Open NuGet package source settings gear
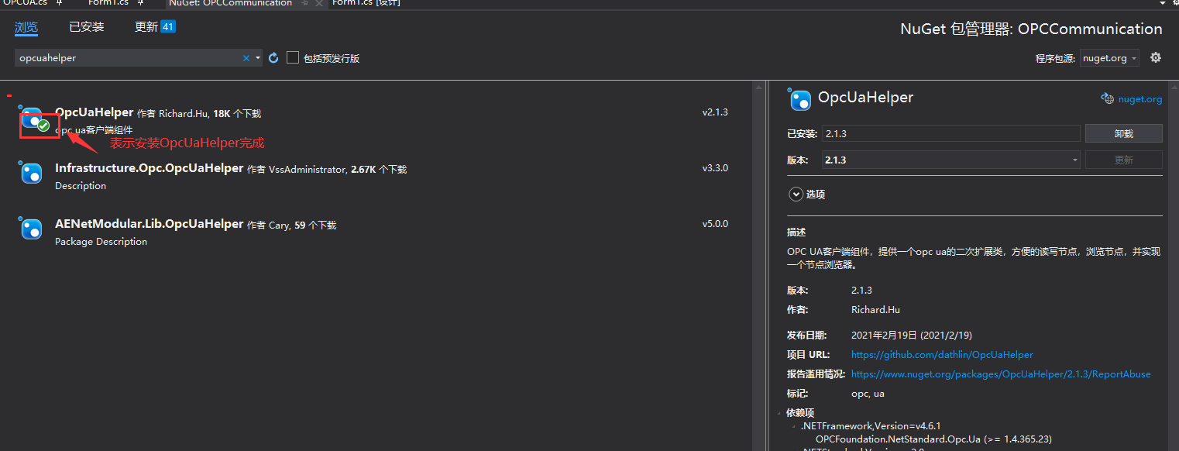Viewport: 1179px width, 451px height. [x=1156, y=58]
